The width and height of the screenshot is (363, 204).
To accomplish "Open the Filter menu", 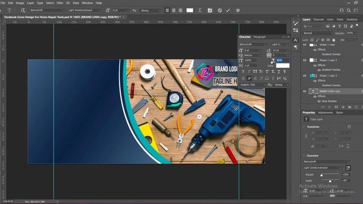I will pos(60,3).
